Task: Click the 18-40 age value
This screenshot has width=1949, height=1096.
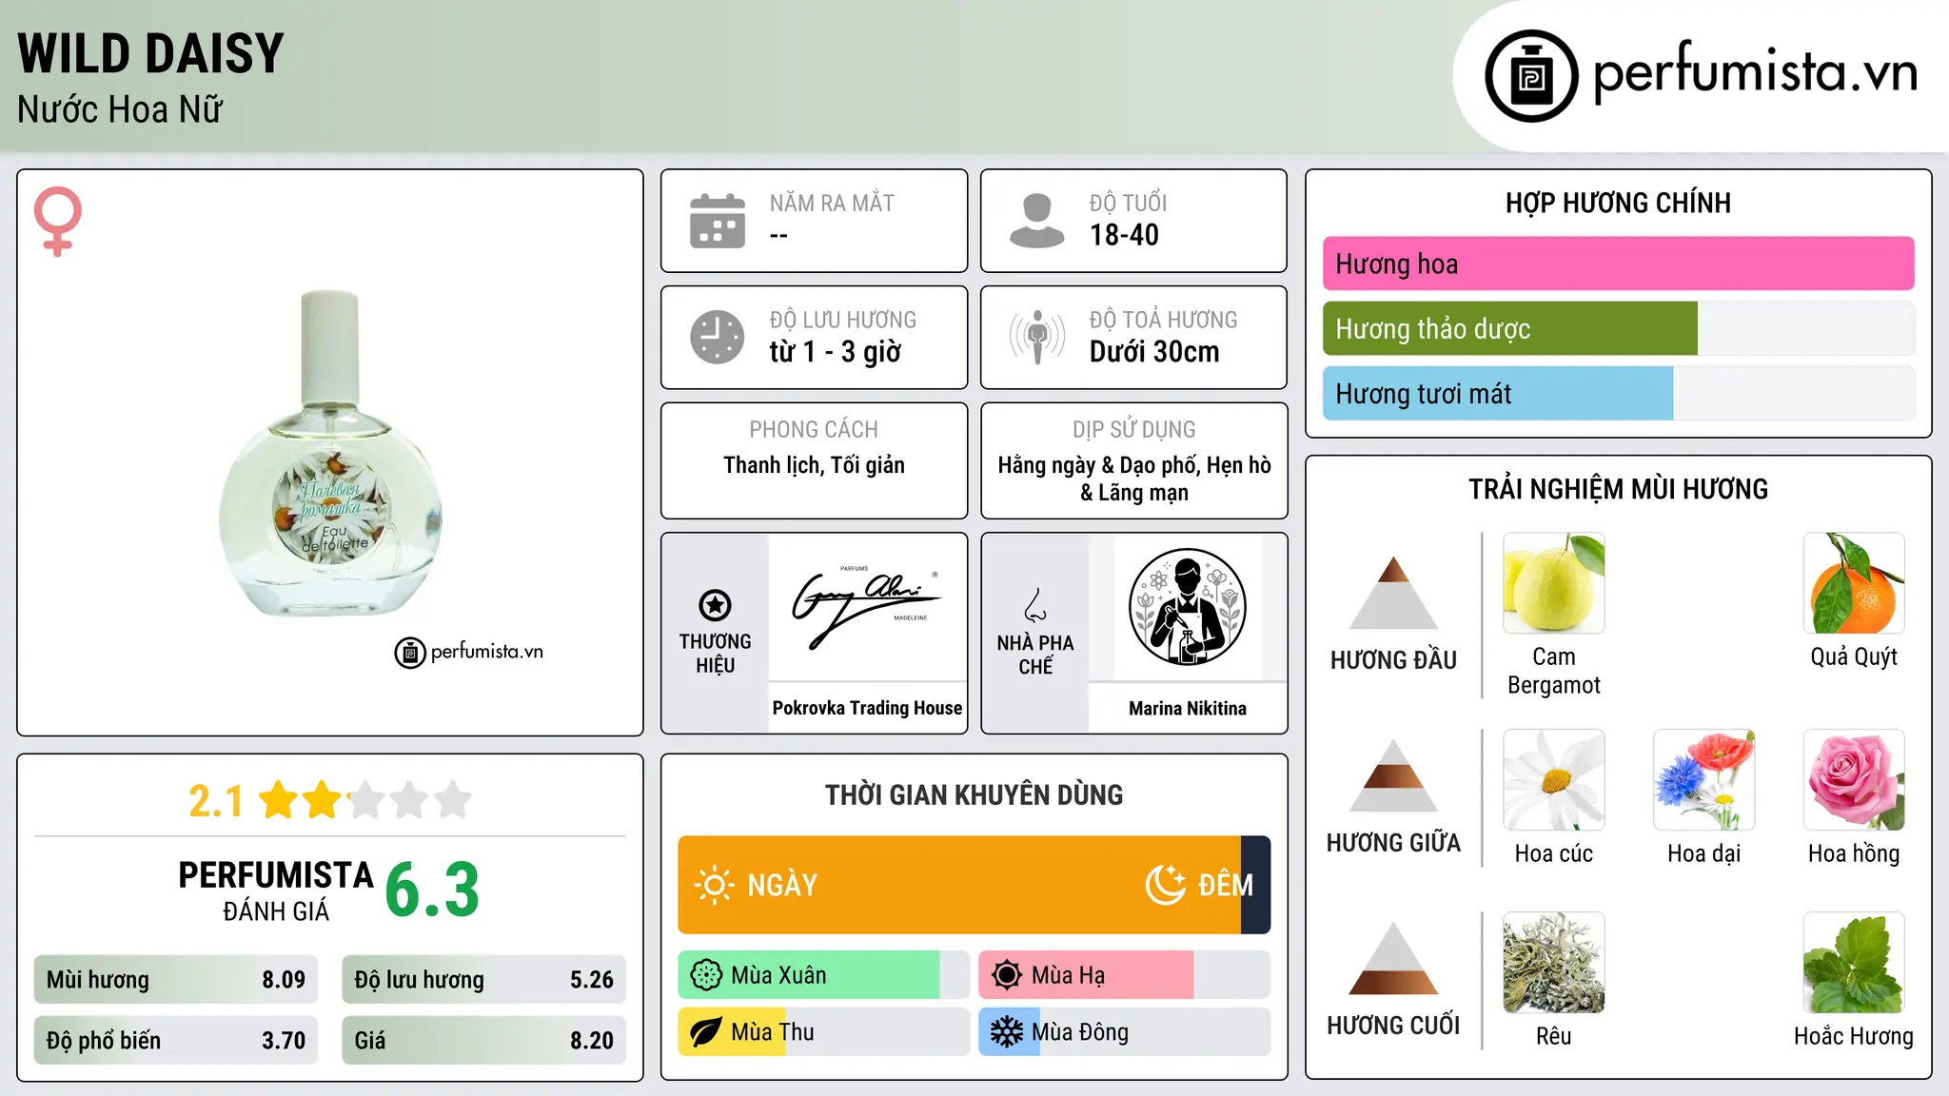Action: pos(1124,235)
